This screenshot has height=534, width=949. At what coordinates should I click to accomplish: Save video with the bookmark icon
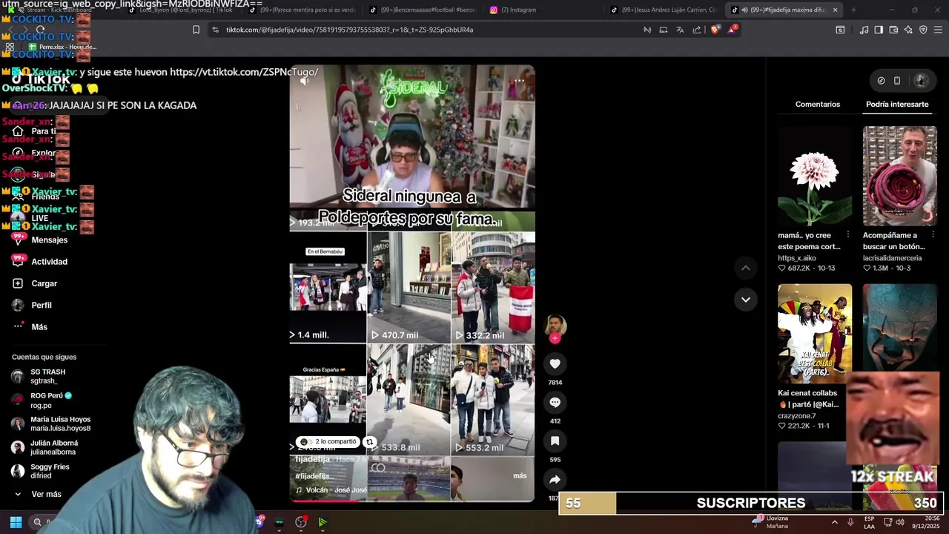click(x=555, y=441)
